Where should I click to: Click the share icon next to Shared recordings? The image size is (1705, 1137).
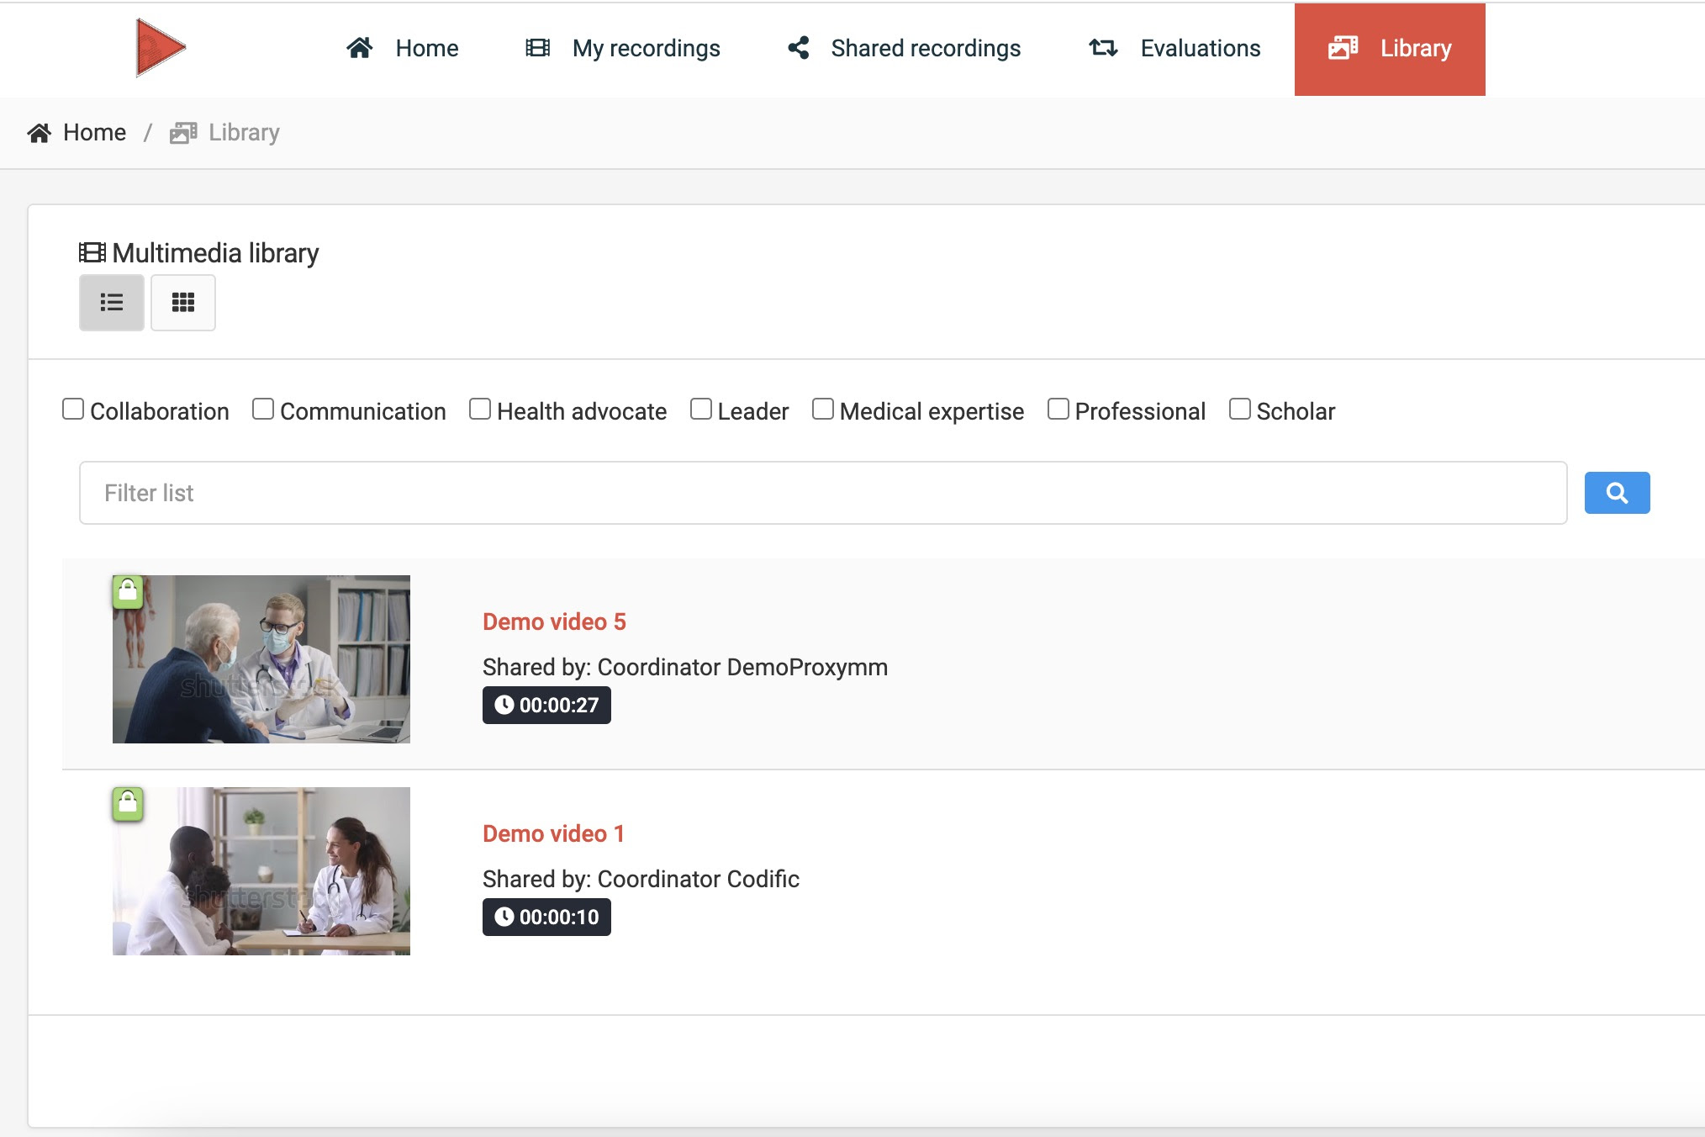[x=797, y=48]
